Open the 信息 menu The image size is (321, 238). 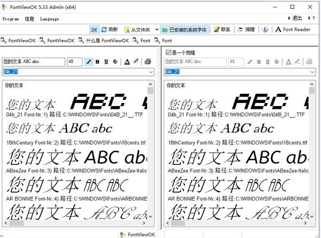click(29, 19)
